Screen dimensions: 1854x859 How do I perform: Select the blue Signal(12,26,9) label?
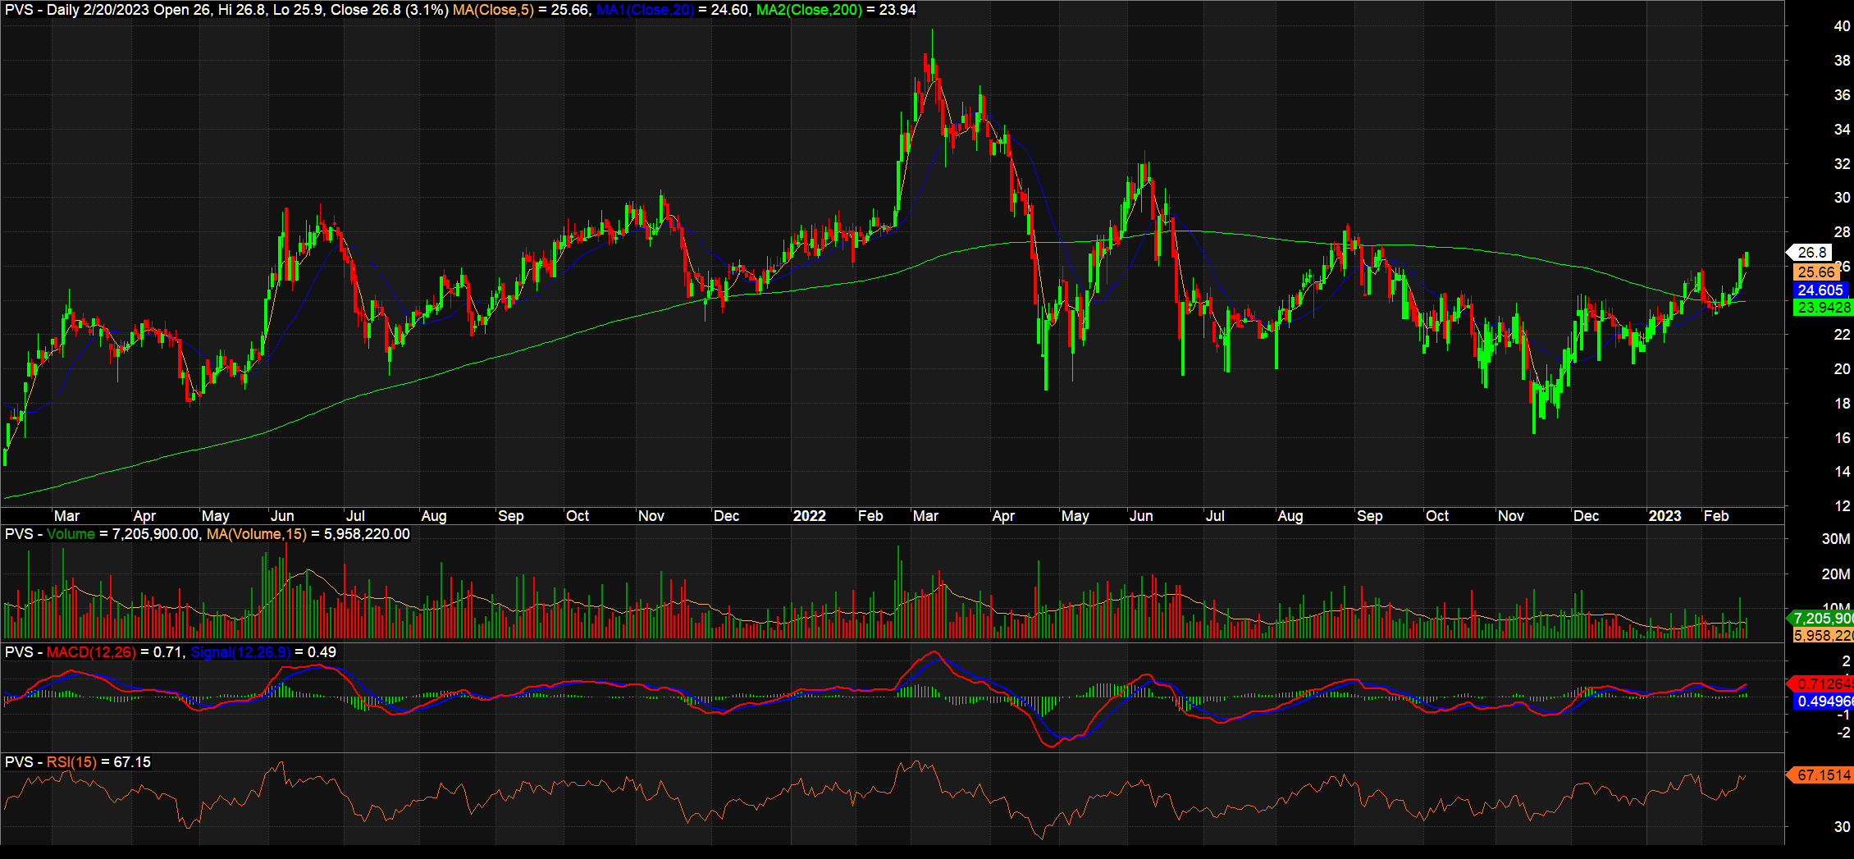point(240,652)
